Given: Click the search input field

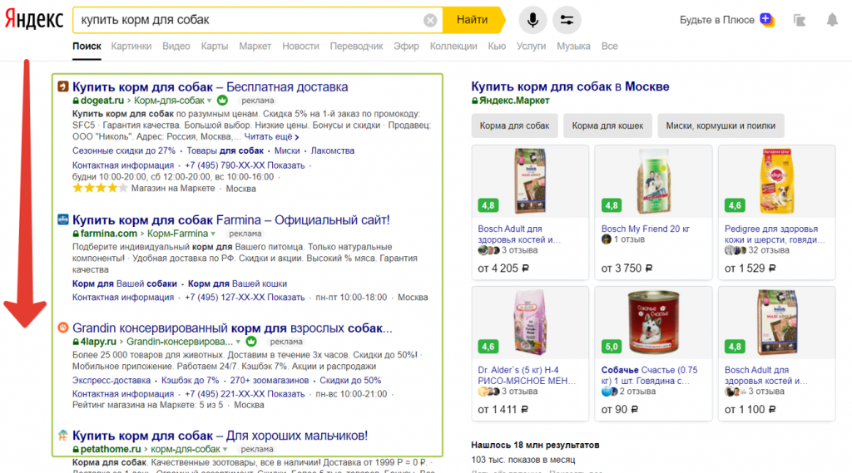Looking at the screenshot, I should (250, 20).
